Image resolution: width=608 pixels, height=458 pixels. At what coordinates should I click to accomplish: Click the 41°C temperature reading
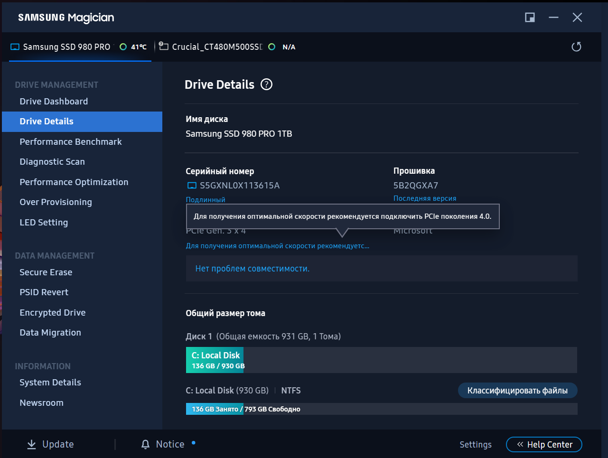pos(139,47)
